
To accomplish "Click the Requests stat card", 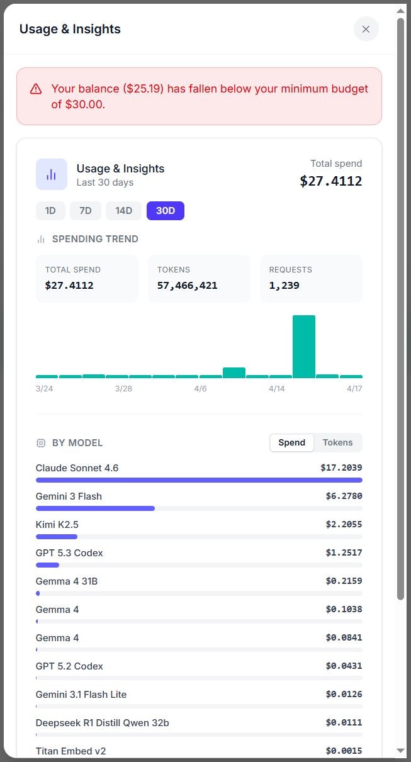I will point(311,279).
